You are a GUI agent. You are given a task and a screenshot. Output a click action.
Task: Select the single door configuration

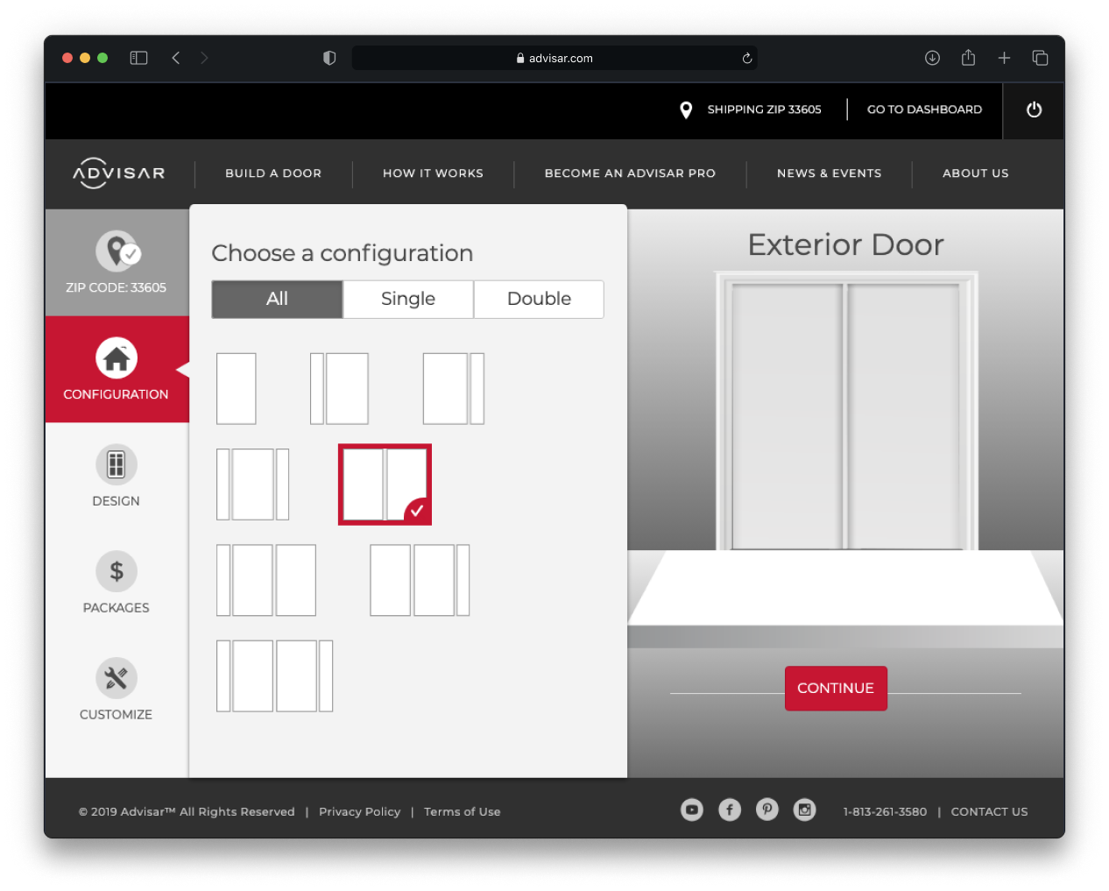pos(236,388)
